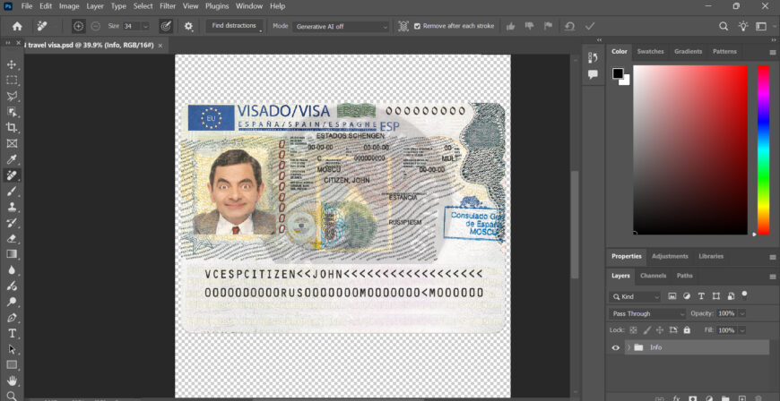
Task: Open the Opacity value dropdown
Action: coord(742,313)
